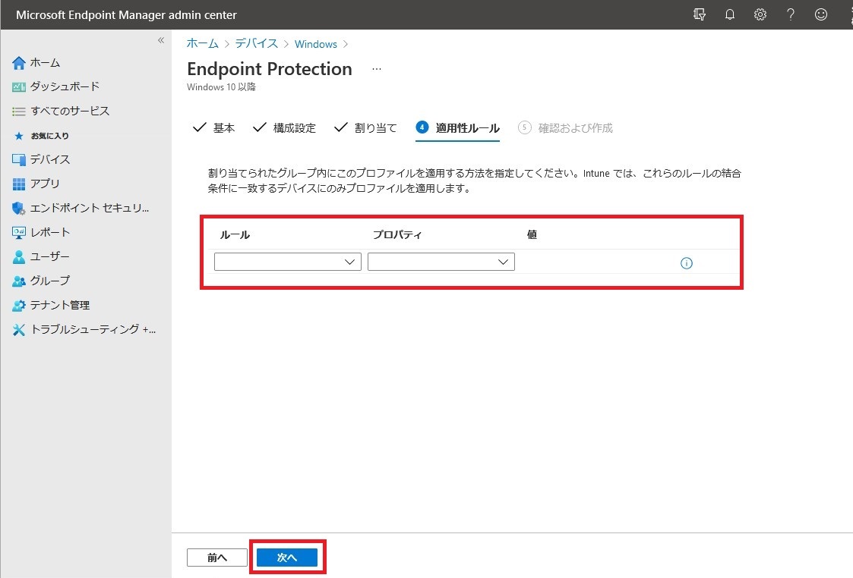Click the dashboard icon beside ダッシュボード
This screenshot has width=853, height=578.
pyautogui.click(x=18, y=87)
